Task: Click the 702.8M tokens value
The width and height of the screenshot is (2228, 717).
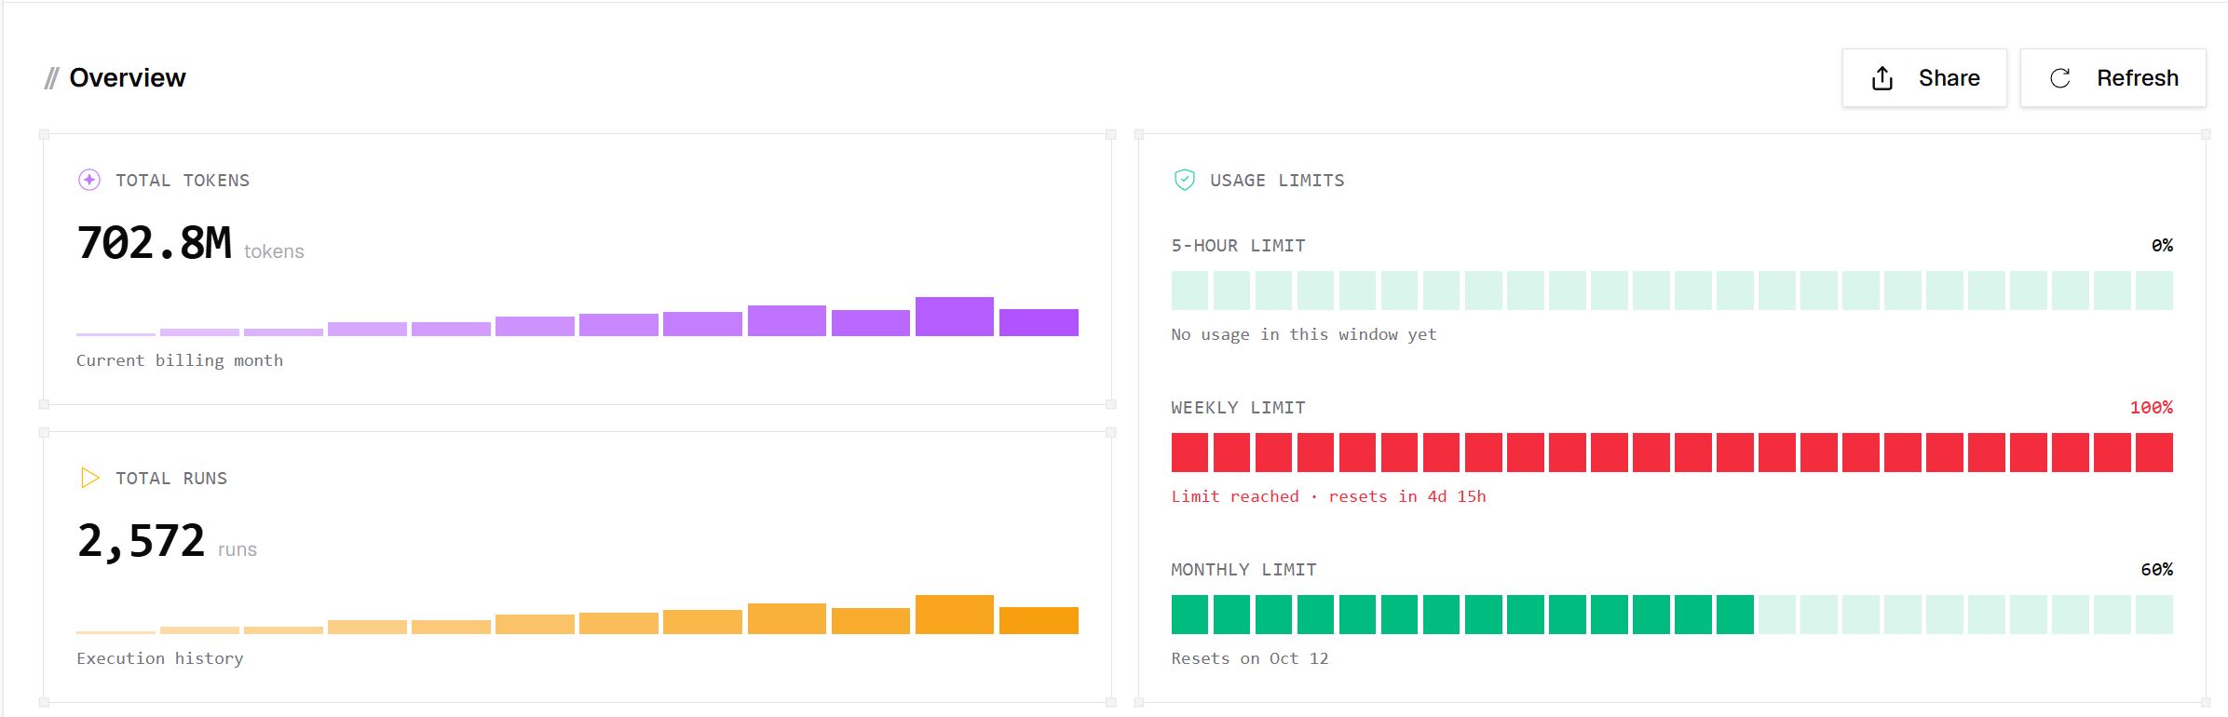Action: tap(155, 243)
